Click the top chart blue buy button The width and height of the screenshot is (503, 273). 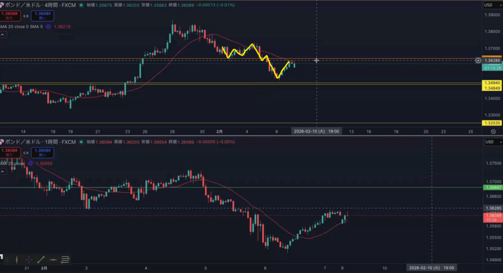click(x=42, y=16)
